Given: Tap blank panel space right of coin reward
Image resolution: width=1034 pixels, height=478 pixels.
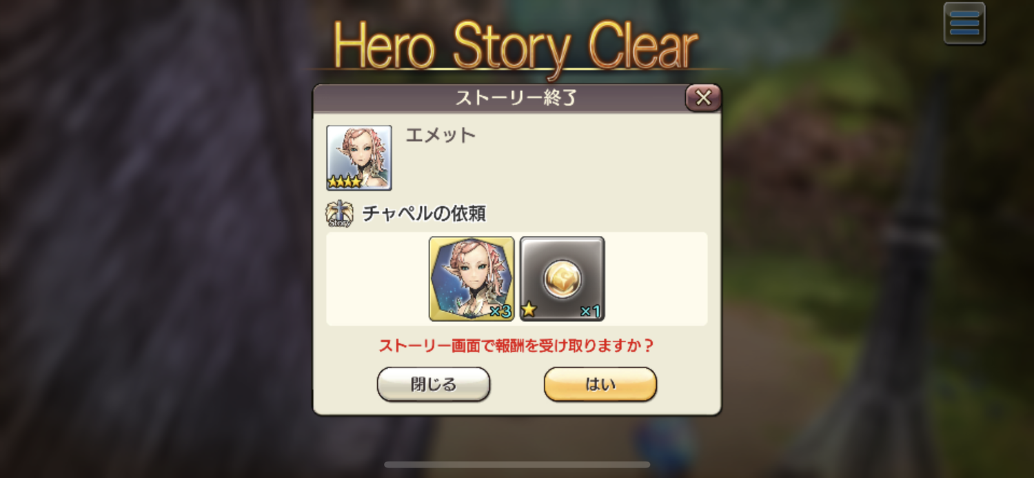Looking at the screenshot, I should pyautogui.click(x=656, y=279).
